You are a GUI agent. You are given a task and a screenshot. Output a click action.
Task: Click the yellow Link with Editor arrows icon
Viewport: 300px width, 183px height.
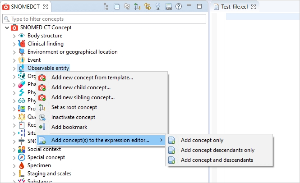147,7
